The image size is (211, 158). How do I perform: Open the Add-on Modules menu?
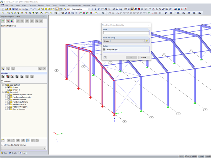coord(74,5)
